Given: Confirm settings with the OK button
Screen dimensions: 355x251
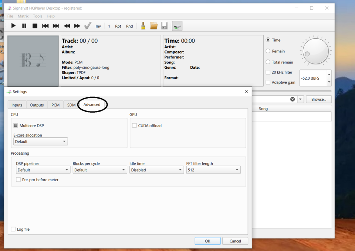Looking at the screenshot, I should (x=207, y=241).
